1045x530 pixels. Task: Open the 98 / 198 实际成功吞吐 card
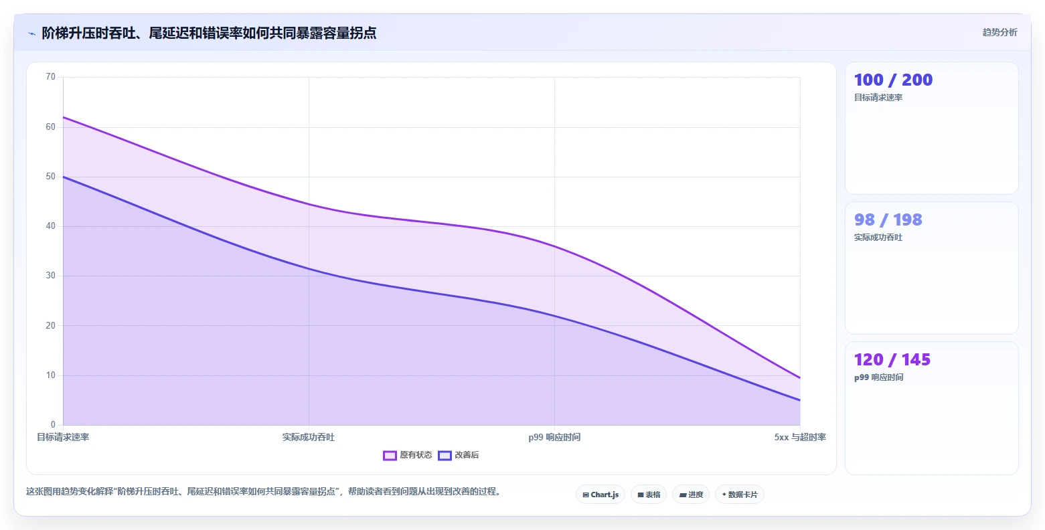pyautogui.click(x=932, y=268)
